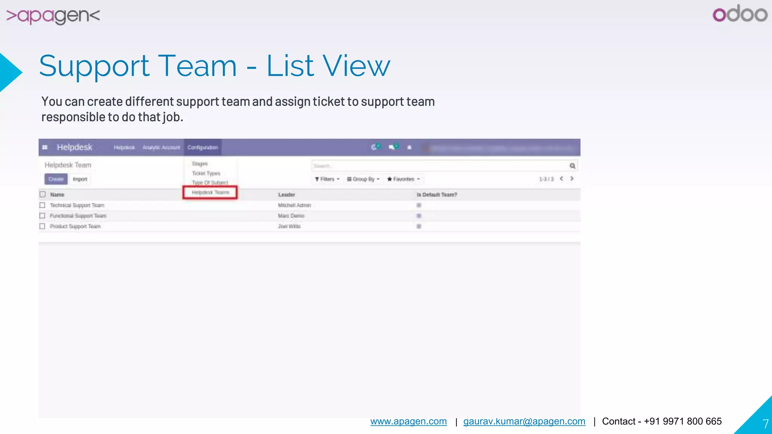Select Type Of Subject menu entry

(x=210, y=182)
